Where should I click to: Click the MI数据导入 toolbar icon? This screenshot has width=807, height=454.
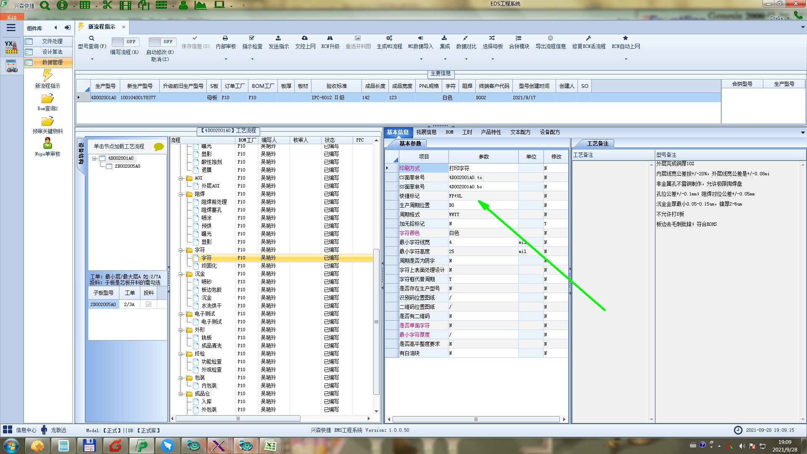[x=420, y=38]
